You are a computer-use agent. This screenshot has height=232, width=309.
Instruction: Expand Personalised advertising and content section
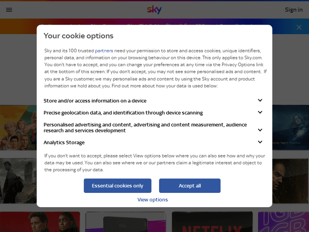pos(260,130)
